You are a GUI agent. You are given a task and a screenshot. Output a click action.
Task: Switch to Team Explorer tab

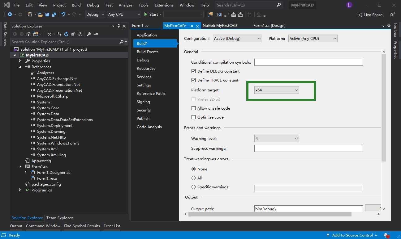click(59, 218)
